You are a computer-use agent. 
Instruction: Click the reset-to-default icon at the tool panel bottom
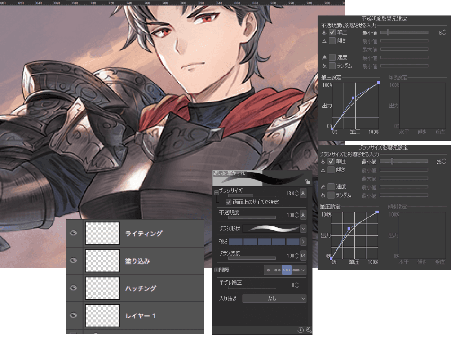click(301, 330)
